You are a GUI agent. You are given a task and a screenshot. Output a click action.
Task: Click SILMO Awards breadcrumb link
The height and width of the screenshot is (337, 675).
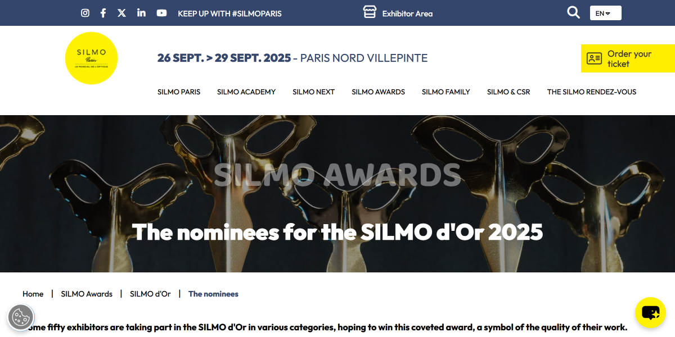click(x=87, y=294)
